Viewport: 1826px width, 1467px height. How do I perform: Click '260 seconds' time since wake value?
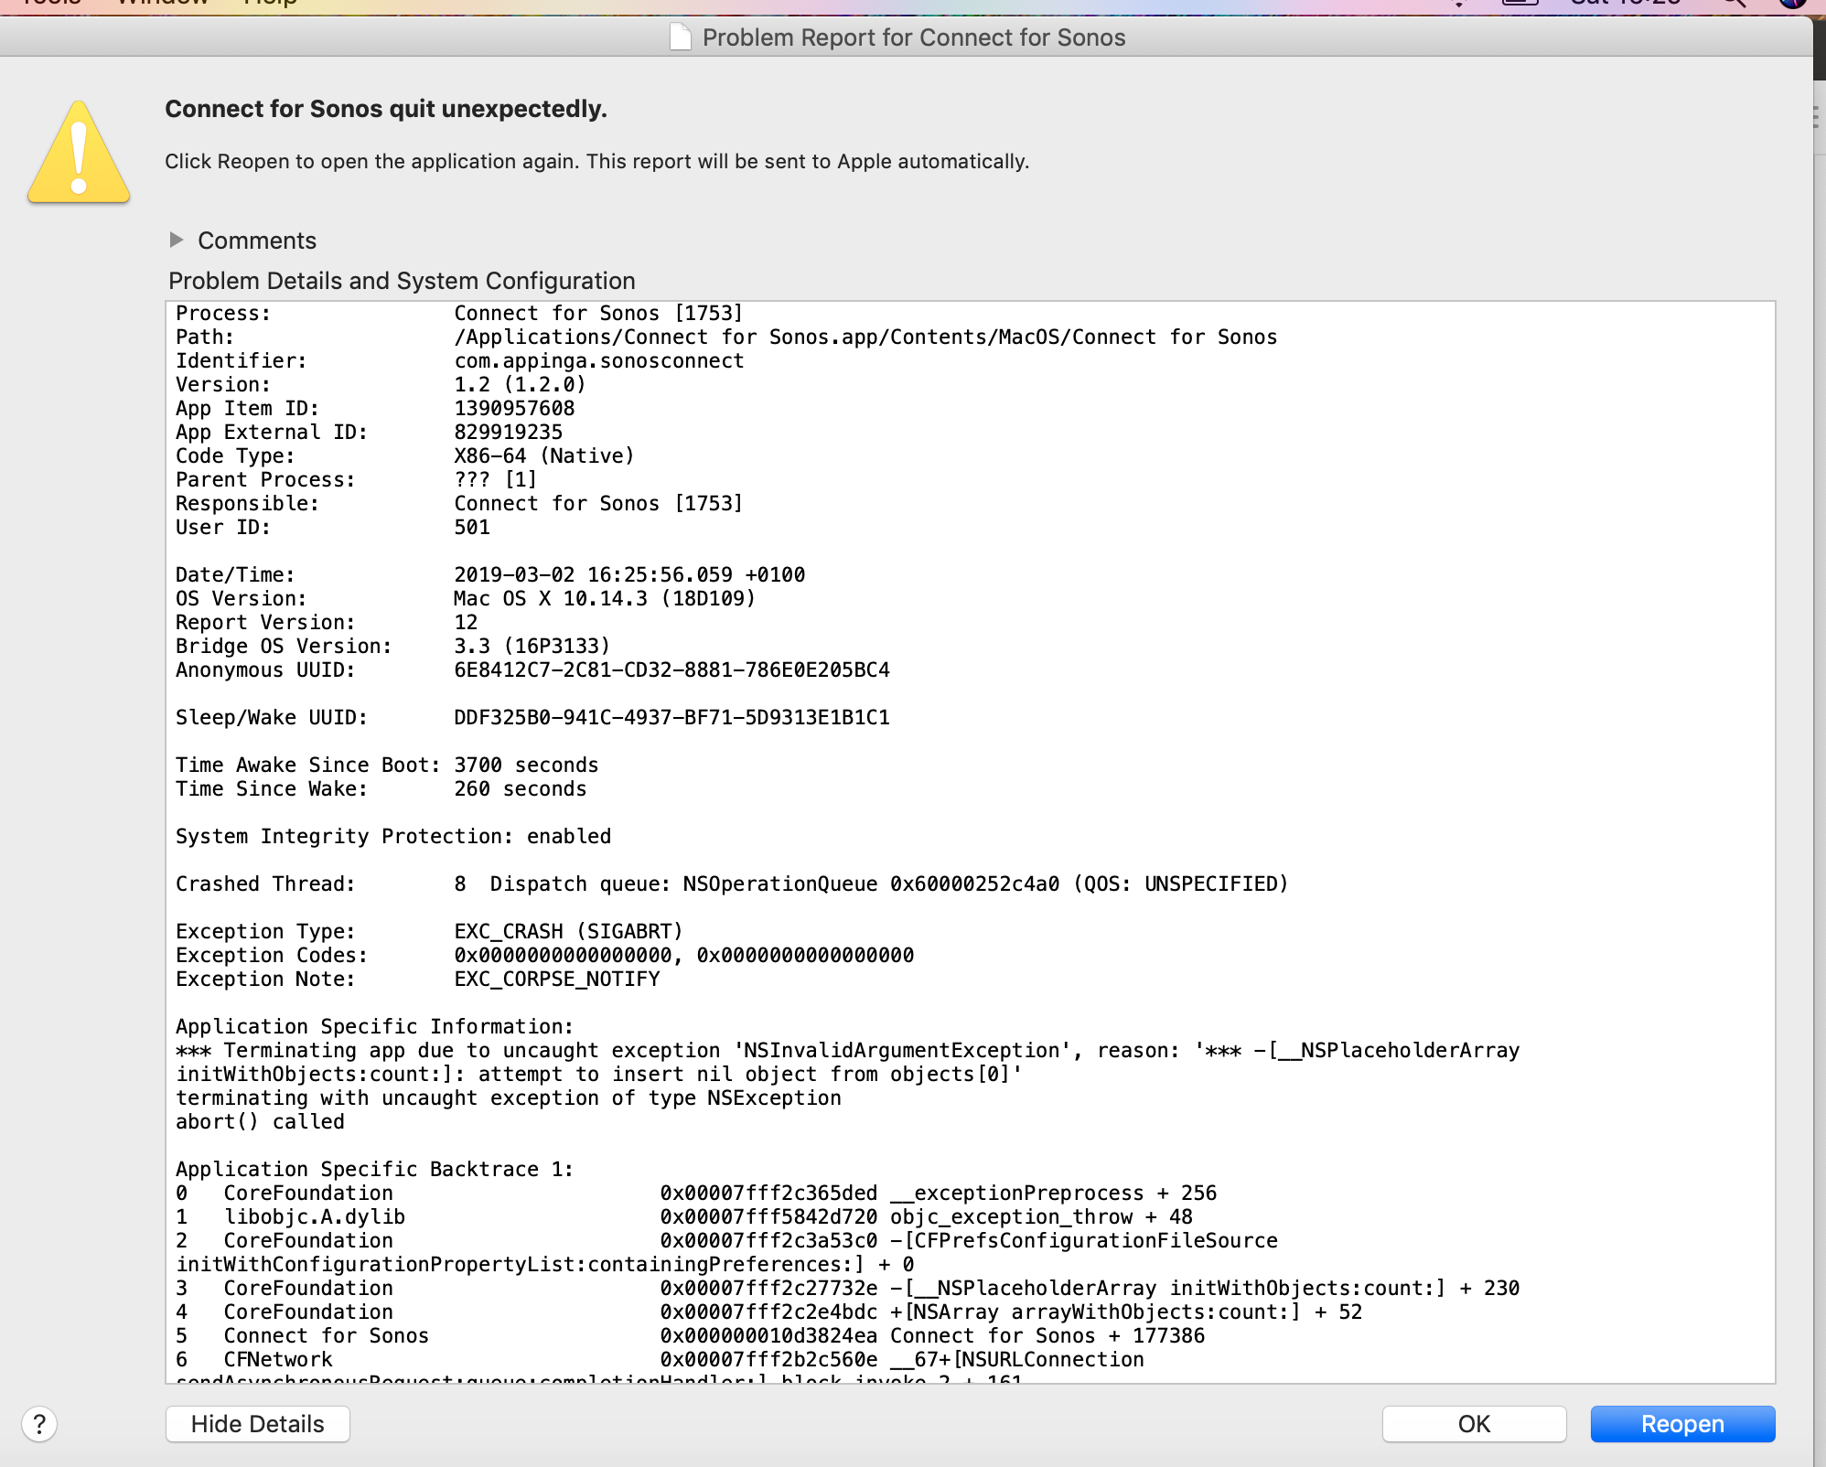(521, 789)
